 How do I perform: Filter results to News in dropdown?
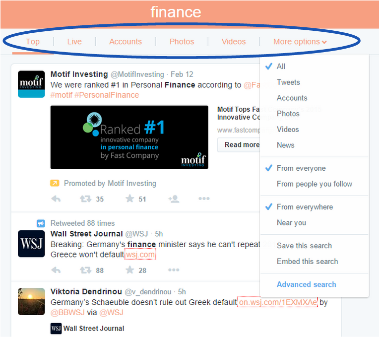click(x=285, y=145)
